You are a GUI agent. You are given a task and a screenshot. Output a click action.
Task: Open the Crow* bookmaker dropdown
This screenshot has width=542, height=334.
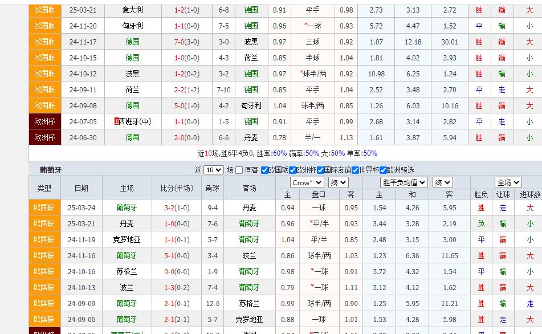pyautogui.click(x=307, y=184)
